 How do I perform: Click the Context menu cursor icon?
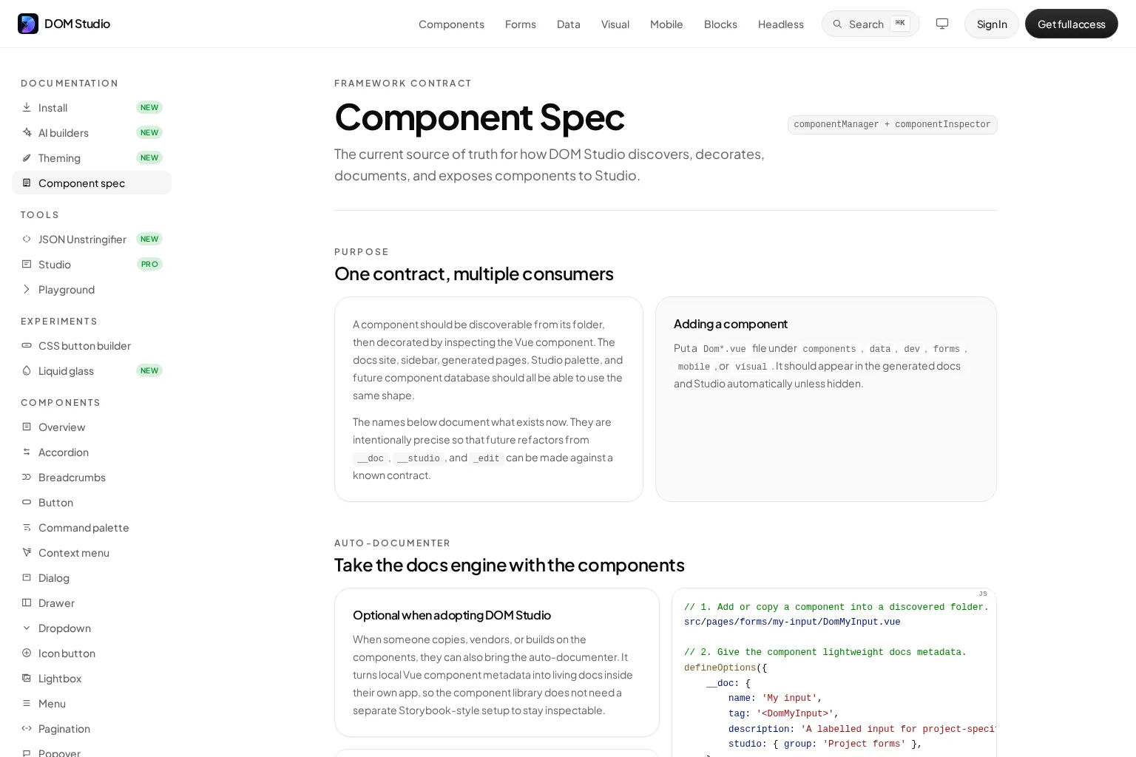pyautogui.click(x=27, y=552)
